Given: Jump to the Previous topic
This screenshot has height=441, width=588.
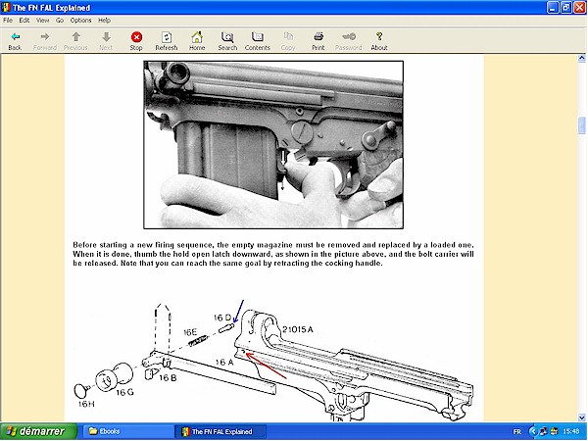Looking at the screenshot, I should click(75, 41).
